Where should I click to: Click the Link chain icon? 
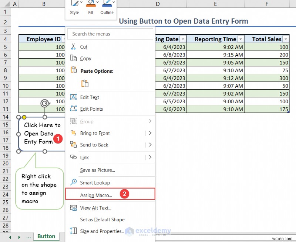coord(73,157)
